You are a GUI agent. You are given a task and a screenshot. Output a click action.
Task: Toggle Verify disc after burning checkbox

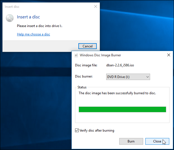pos(77,130)
